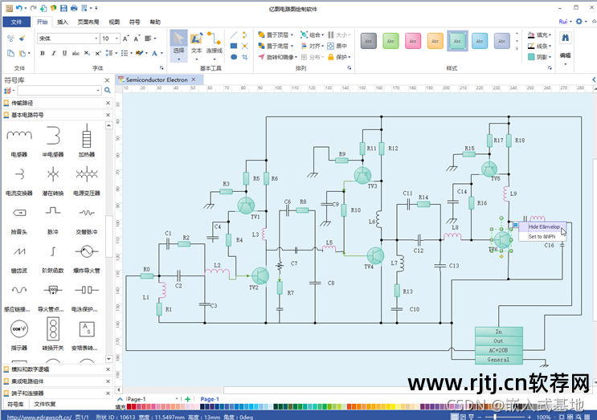597x420 pixels.
Task: Toggle bold text formatting
Action: (x=42, y=54)
